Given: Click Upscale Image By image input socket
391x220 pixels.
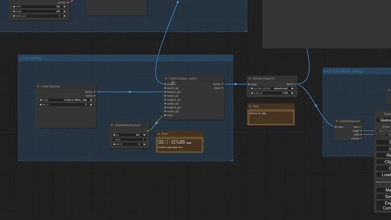Looking at the screenshot, I should pos(249,84).
